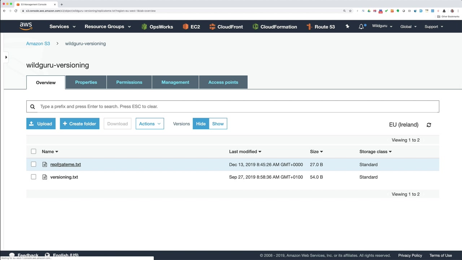This screenshot has width=462, height=260.
Task: Reload the browser page
Action: [16, 11]
